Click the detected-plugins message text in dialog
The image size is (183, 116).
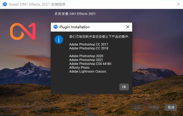[x=99, y=37]
